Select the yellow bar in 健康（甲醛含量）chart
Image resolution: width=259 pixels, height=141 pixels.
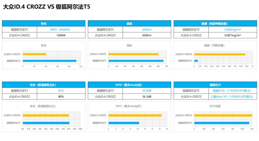click(220, 54)
